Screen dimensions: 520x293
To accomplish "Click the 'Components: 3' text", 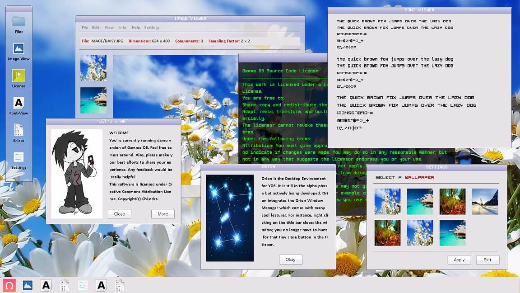I will tap(189, 41).
